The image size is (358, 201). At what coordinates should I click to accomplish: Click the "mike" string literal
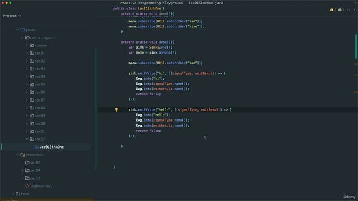194,26
